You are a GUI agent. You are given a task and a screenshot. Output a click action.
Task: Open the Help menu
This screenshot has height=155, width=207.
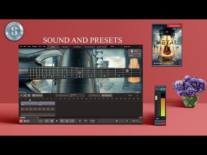pyautogui.click(x=44, y=46)
